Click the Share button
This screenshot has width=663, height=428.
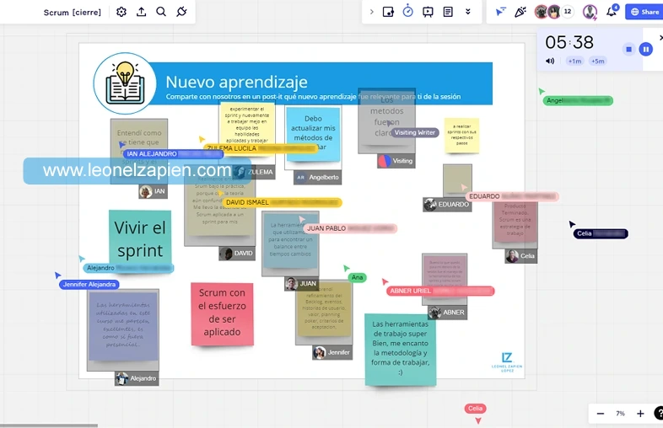(644, 12)
